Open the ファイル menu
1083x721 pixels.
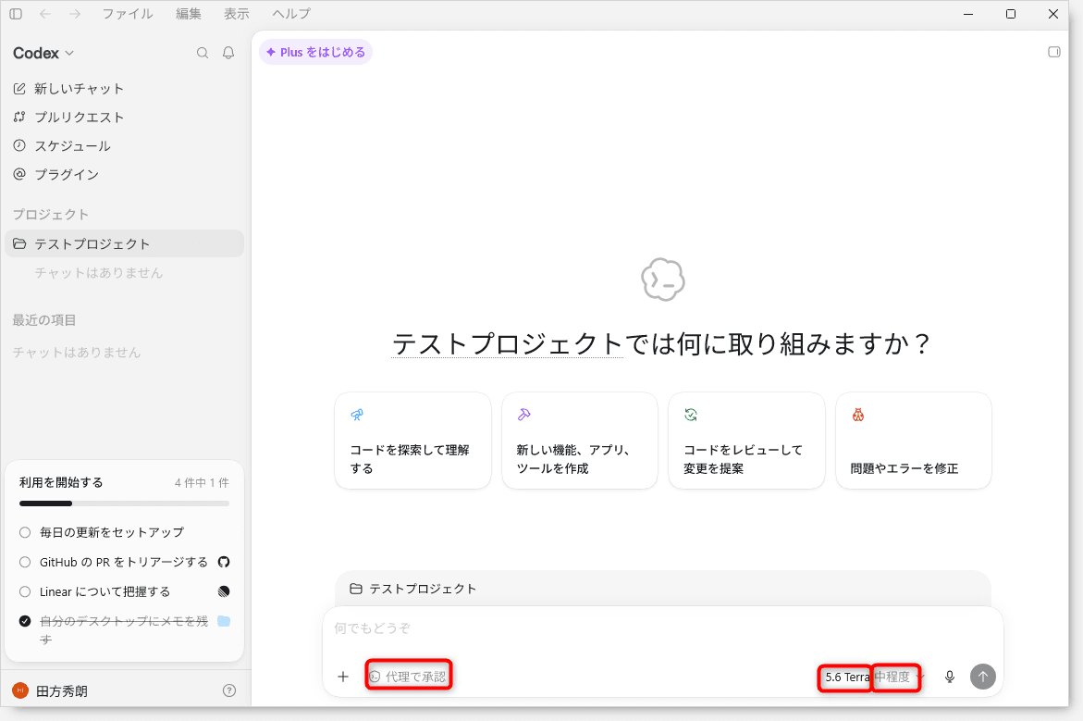pyautogui.click(x=127, y=14)
